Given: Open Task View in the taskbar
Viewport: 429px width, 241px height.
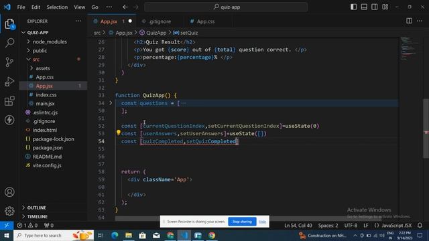Looking at the screenshot, I should point(101,235).
